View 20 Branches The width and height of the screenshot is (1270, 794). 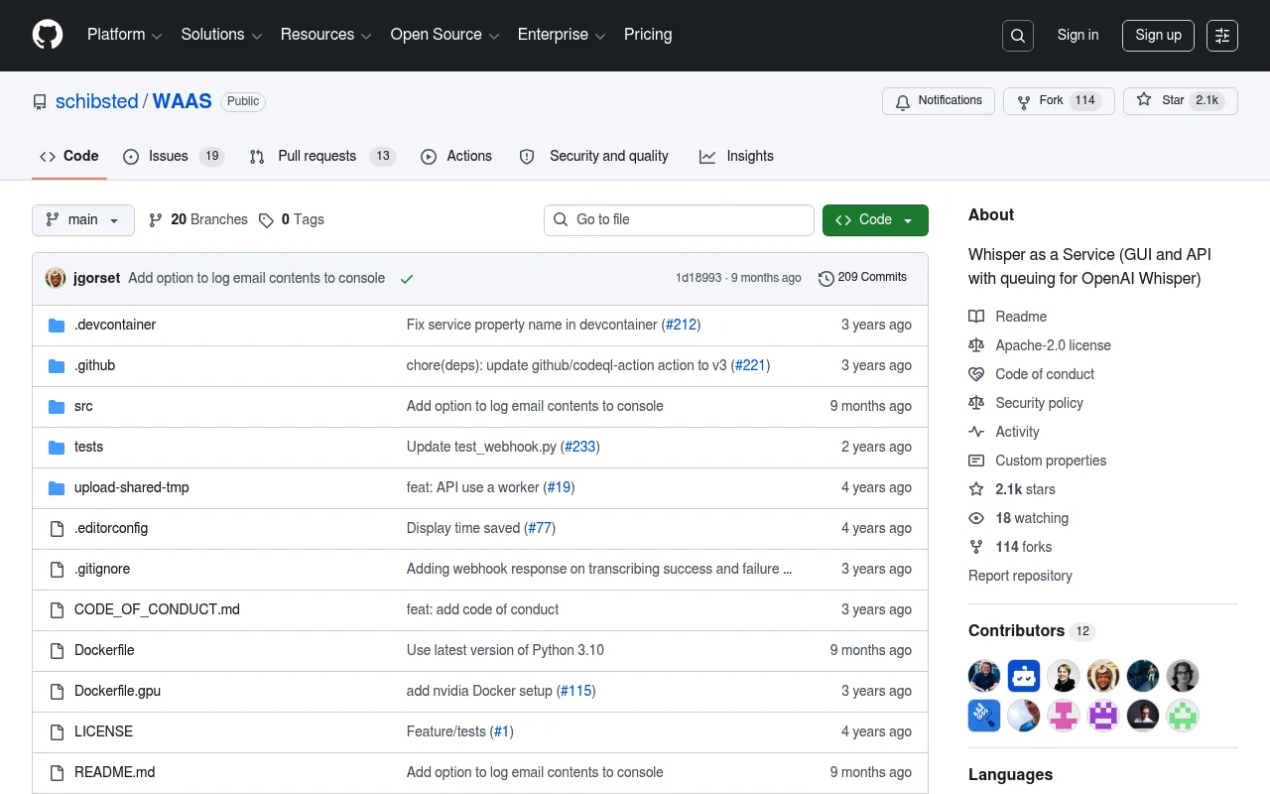pos(197,220)
